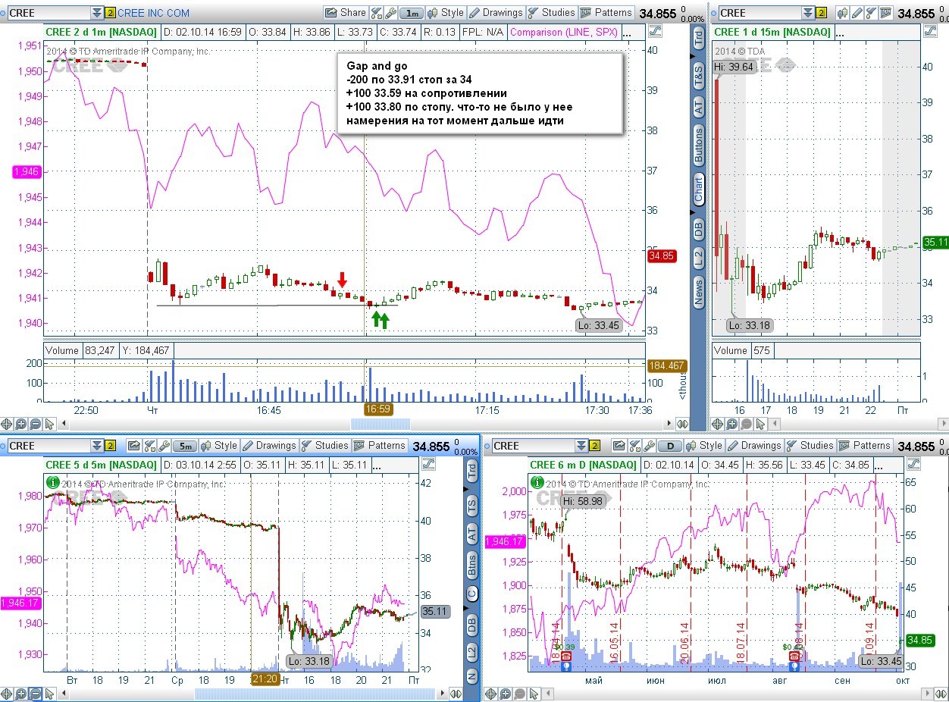949x702 pixels.
Task: Click the studies flask icon in the top-right 15m chart
Action: (871, 13)
